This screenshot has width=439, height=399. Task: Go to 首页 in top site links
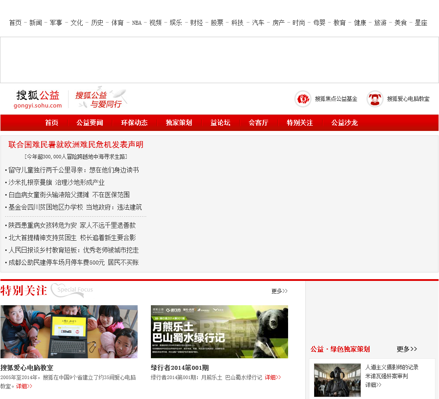[15, 23]
